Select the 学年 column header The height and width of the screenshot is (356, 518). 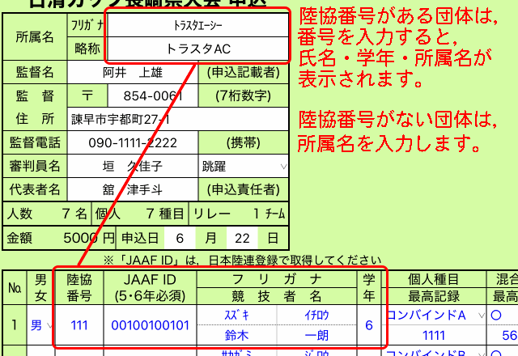(x=369, y=288)
